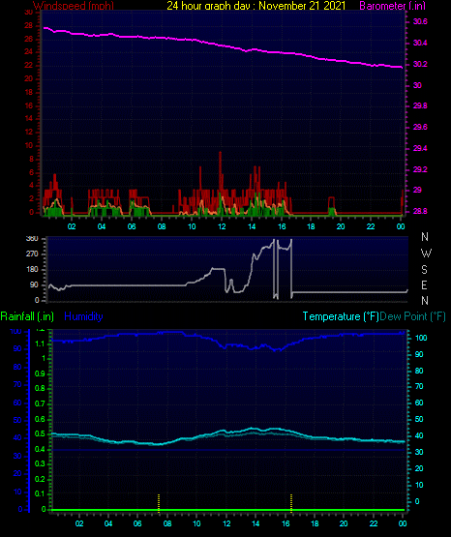Click the 12 hour tick on wind graph

coord(222,226)
